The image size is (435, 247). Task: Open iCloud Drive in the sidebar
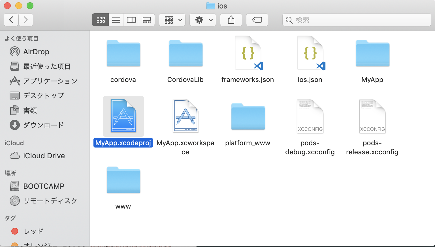pos(45,156)
